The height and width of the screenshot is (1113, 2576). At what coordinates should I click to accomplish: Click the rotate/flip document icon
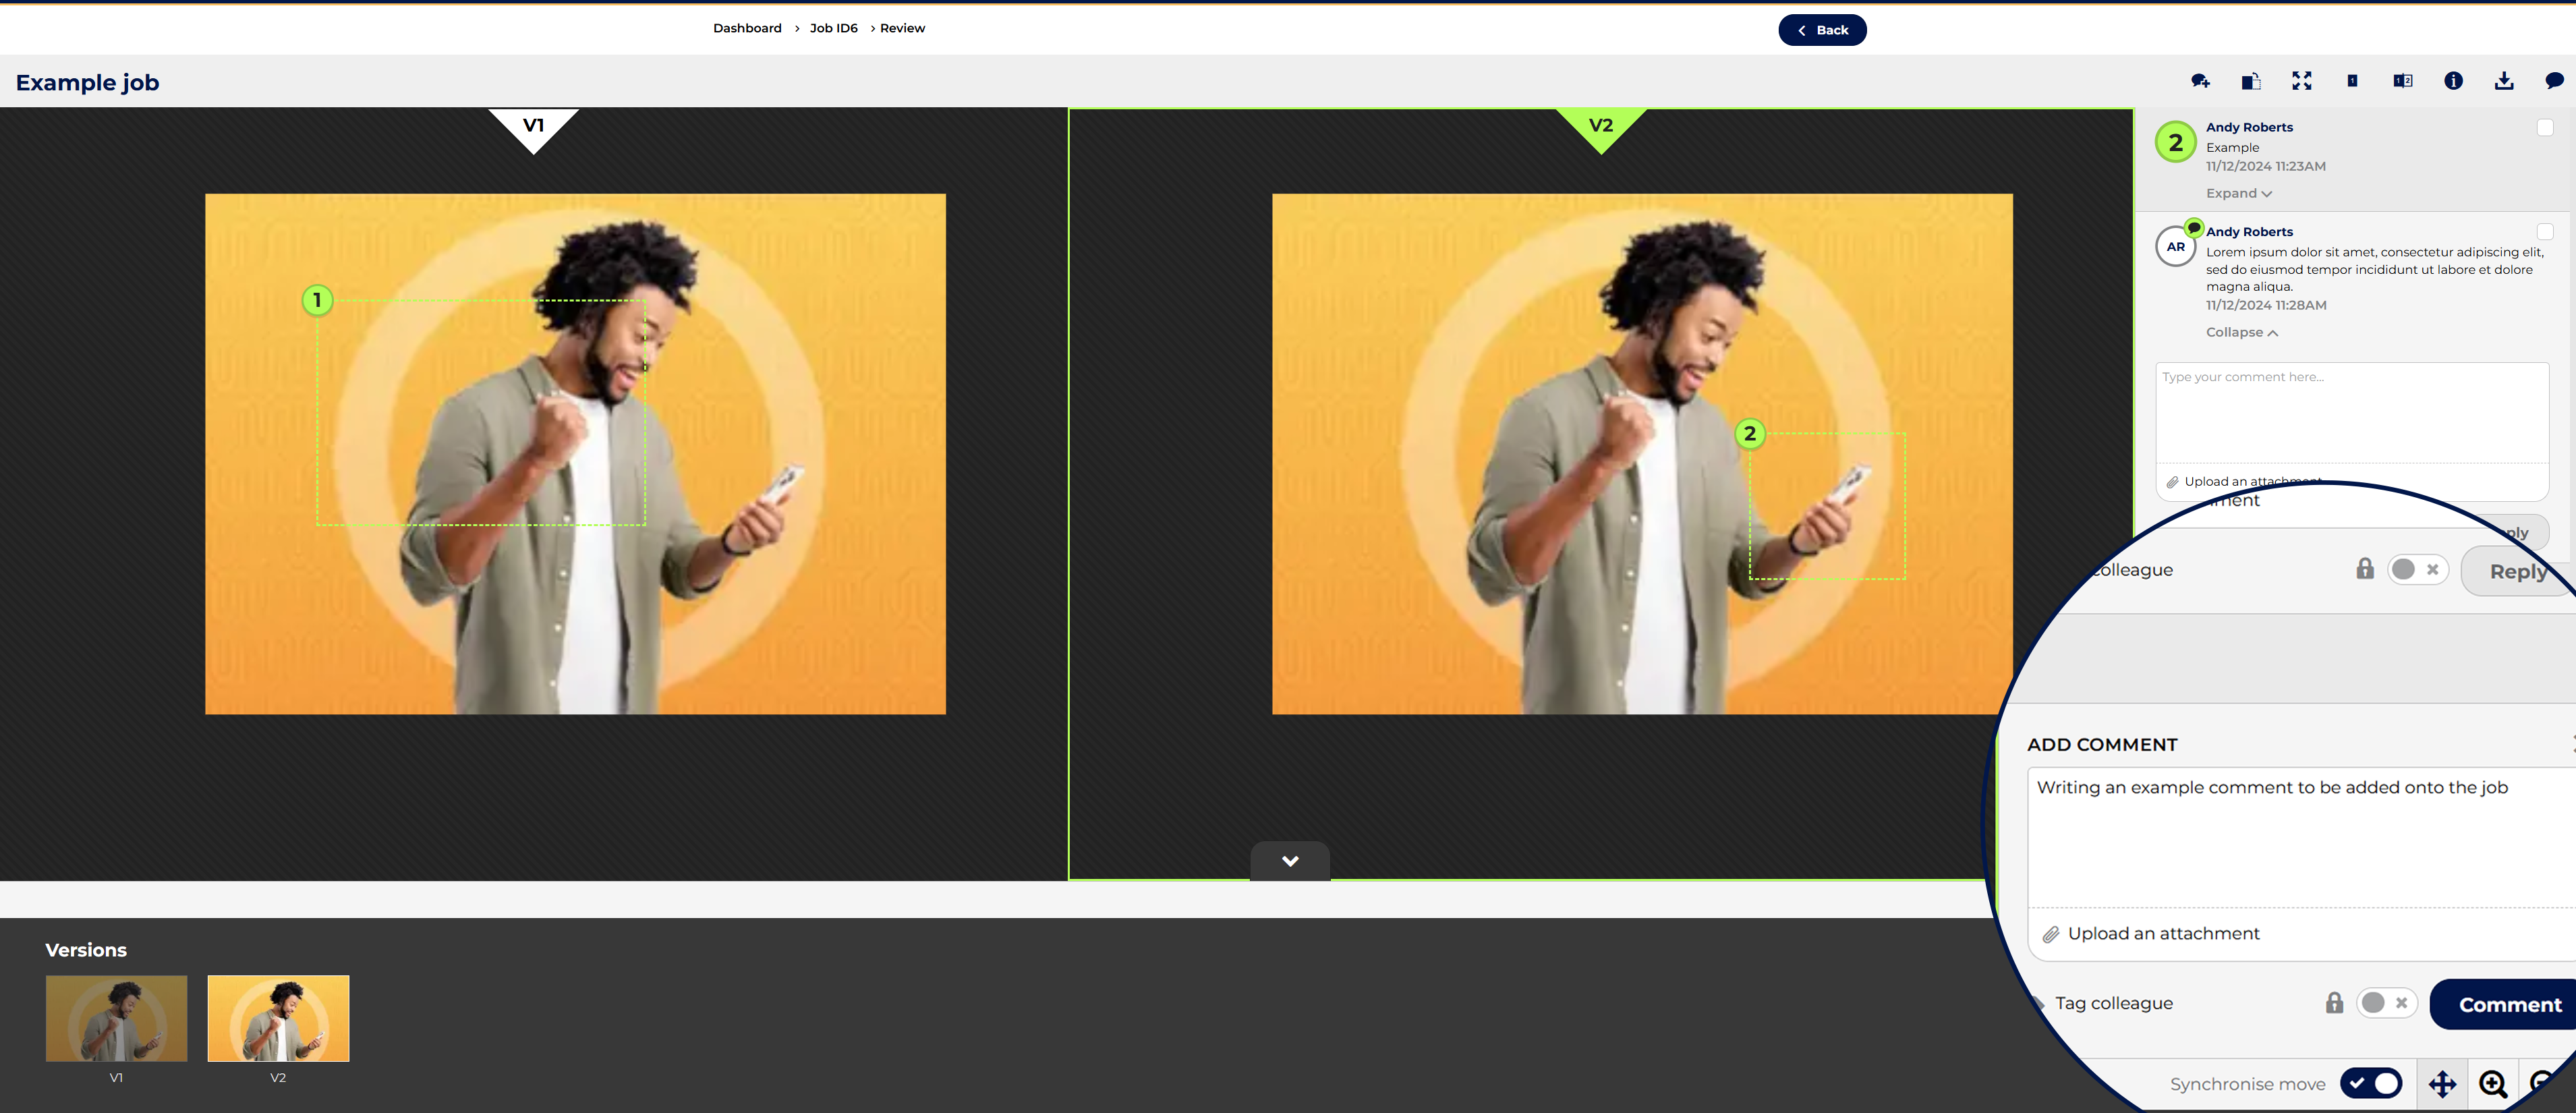click(2251, 81)
